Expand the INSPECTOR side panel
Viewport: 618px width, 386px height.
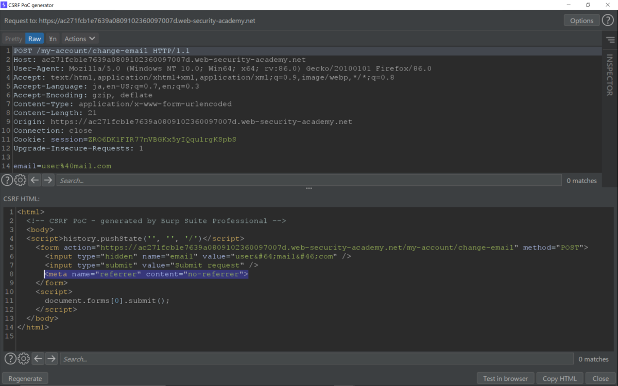pyautogui.click(x=610, y=75)
